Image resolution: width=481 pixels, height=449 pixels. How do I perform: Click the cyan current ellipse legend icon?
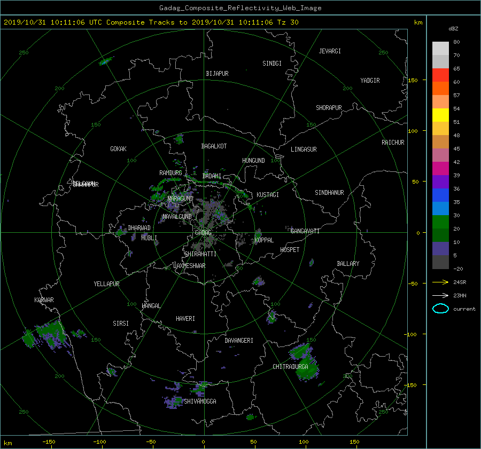440,309
